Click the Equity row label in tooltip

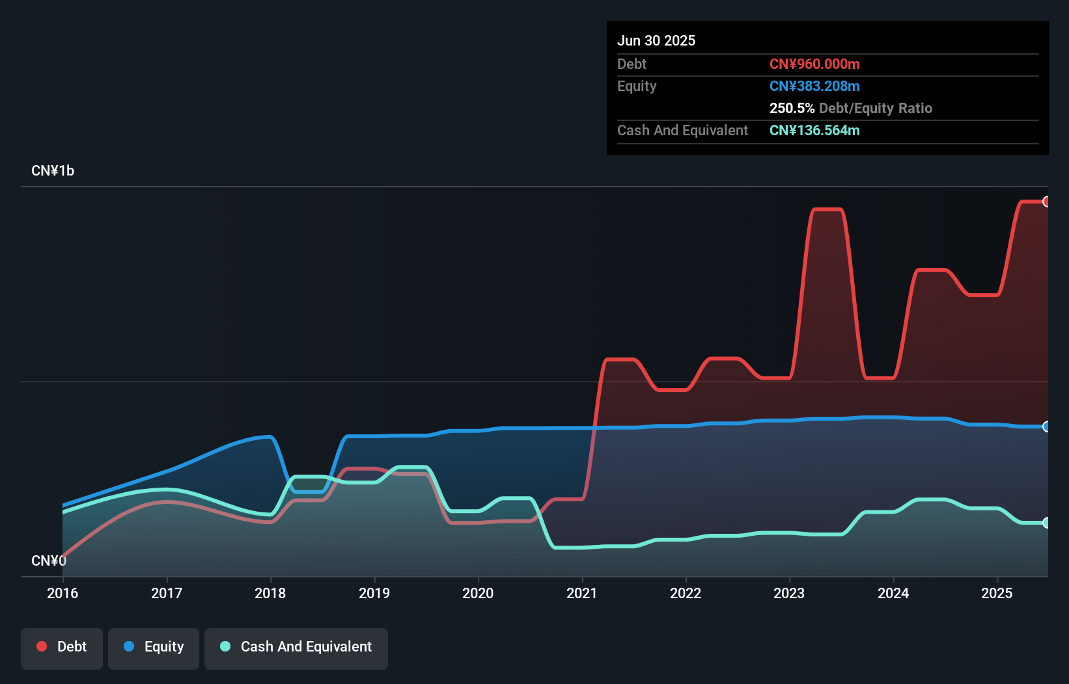637,86
